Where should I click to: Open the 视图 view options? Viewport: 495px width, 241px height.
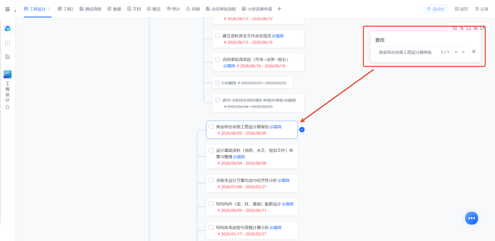coord(461,9)
